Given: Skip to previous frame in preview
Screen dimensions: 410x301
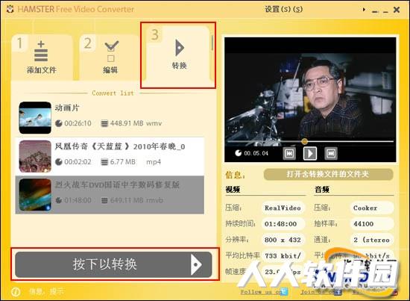Looking at the screenshot, I should pyautogui.click(x=289, y=153).
